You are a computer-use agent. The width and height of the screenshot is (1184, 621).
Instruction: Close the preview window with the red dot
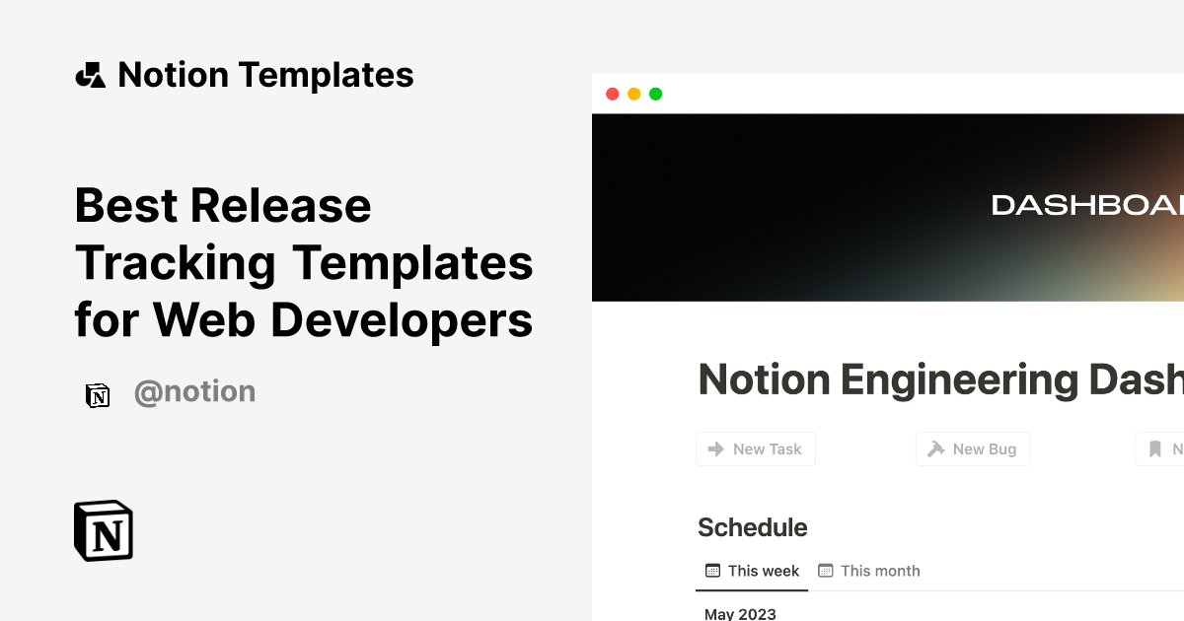(613, 94)
